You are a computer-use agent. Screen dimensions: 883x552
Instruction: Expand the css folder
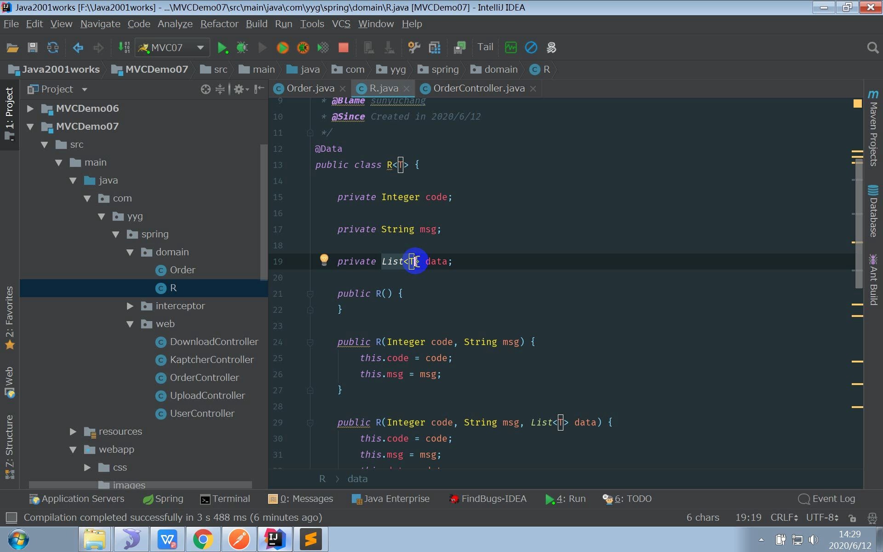click(87, 467)
